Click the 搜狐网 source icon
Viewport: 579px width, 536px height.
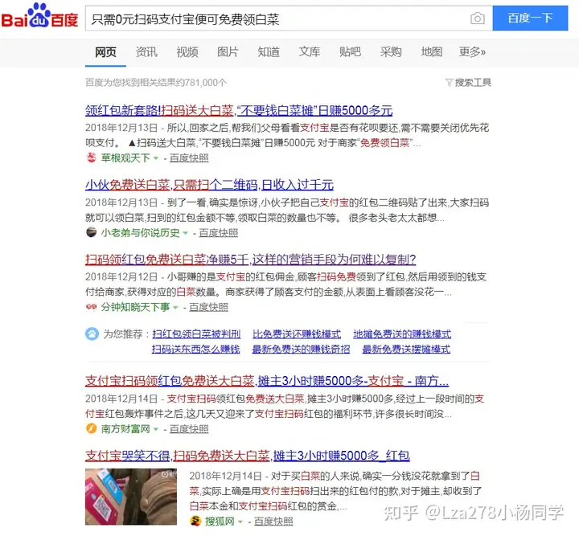pos(195,521)
